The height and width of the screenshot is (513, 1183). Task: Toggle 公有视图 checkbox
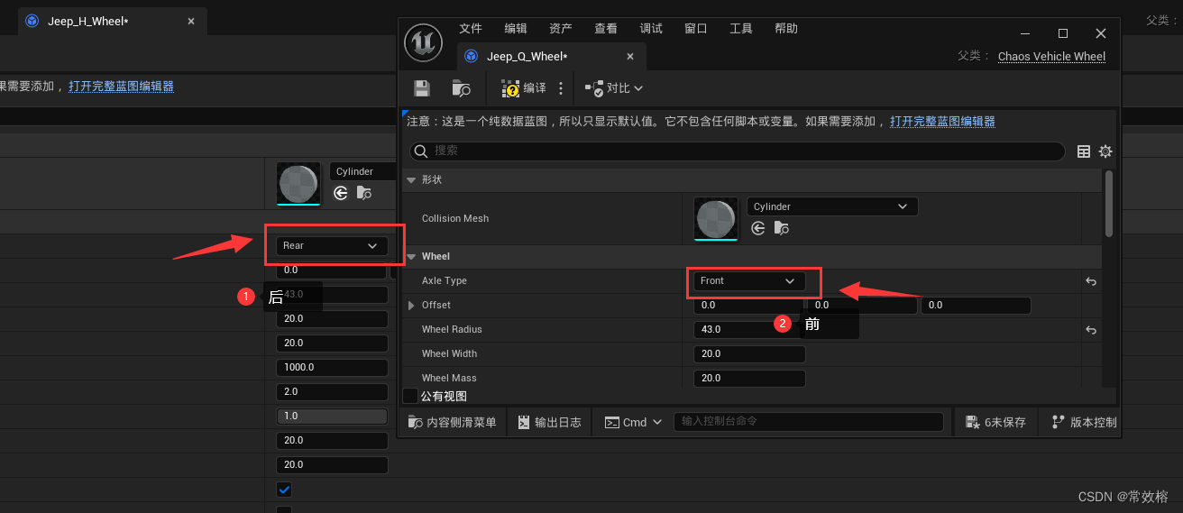tap(410, 396)
